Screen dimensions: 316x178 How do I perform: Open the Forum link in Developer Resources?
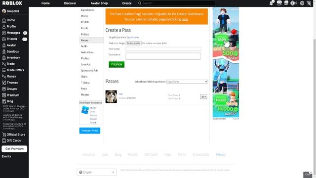pyautogui.click(x=93, y=115)
